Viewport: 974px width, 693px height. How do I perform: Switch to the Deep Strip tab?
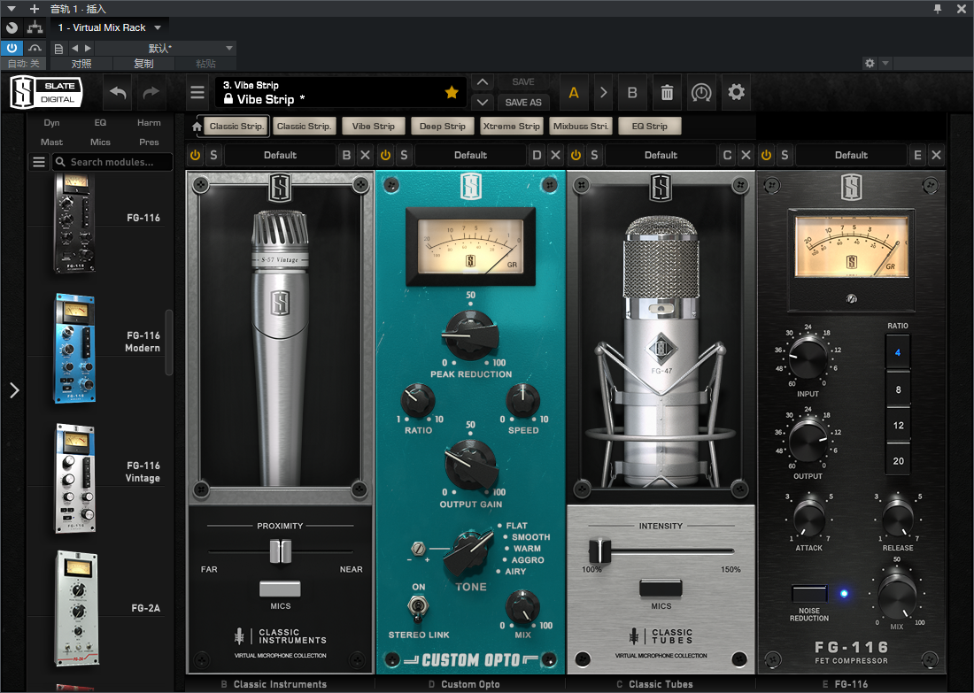tap(442, 126)
